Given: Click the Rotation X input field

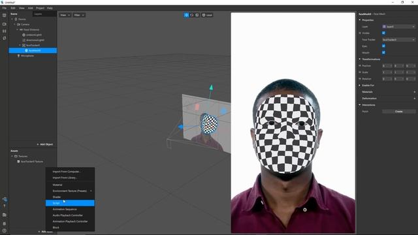Looking at the screenshot, I should pyautogui.click(x=387, y=79).
